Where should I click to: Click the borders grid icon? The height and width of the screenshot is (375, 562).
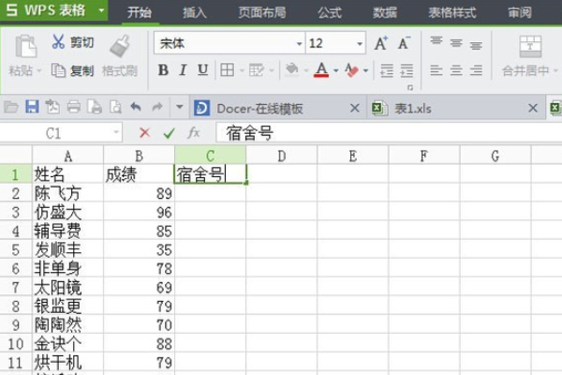coord(228,70)
